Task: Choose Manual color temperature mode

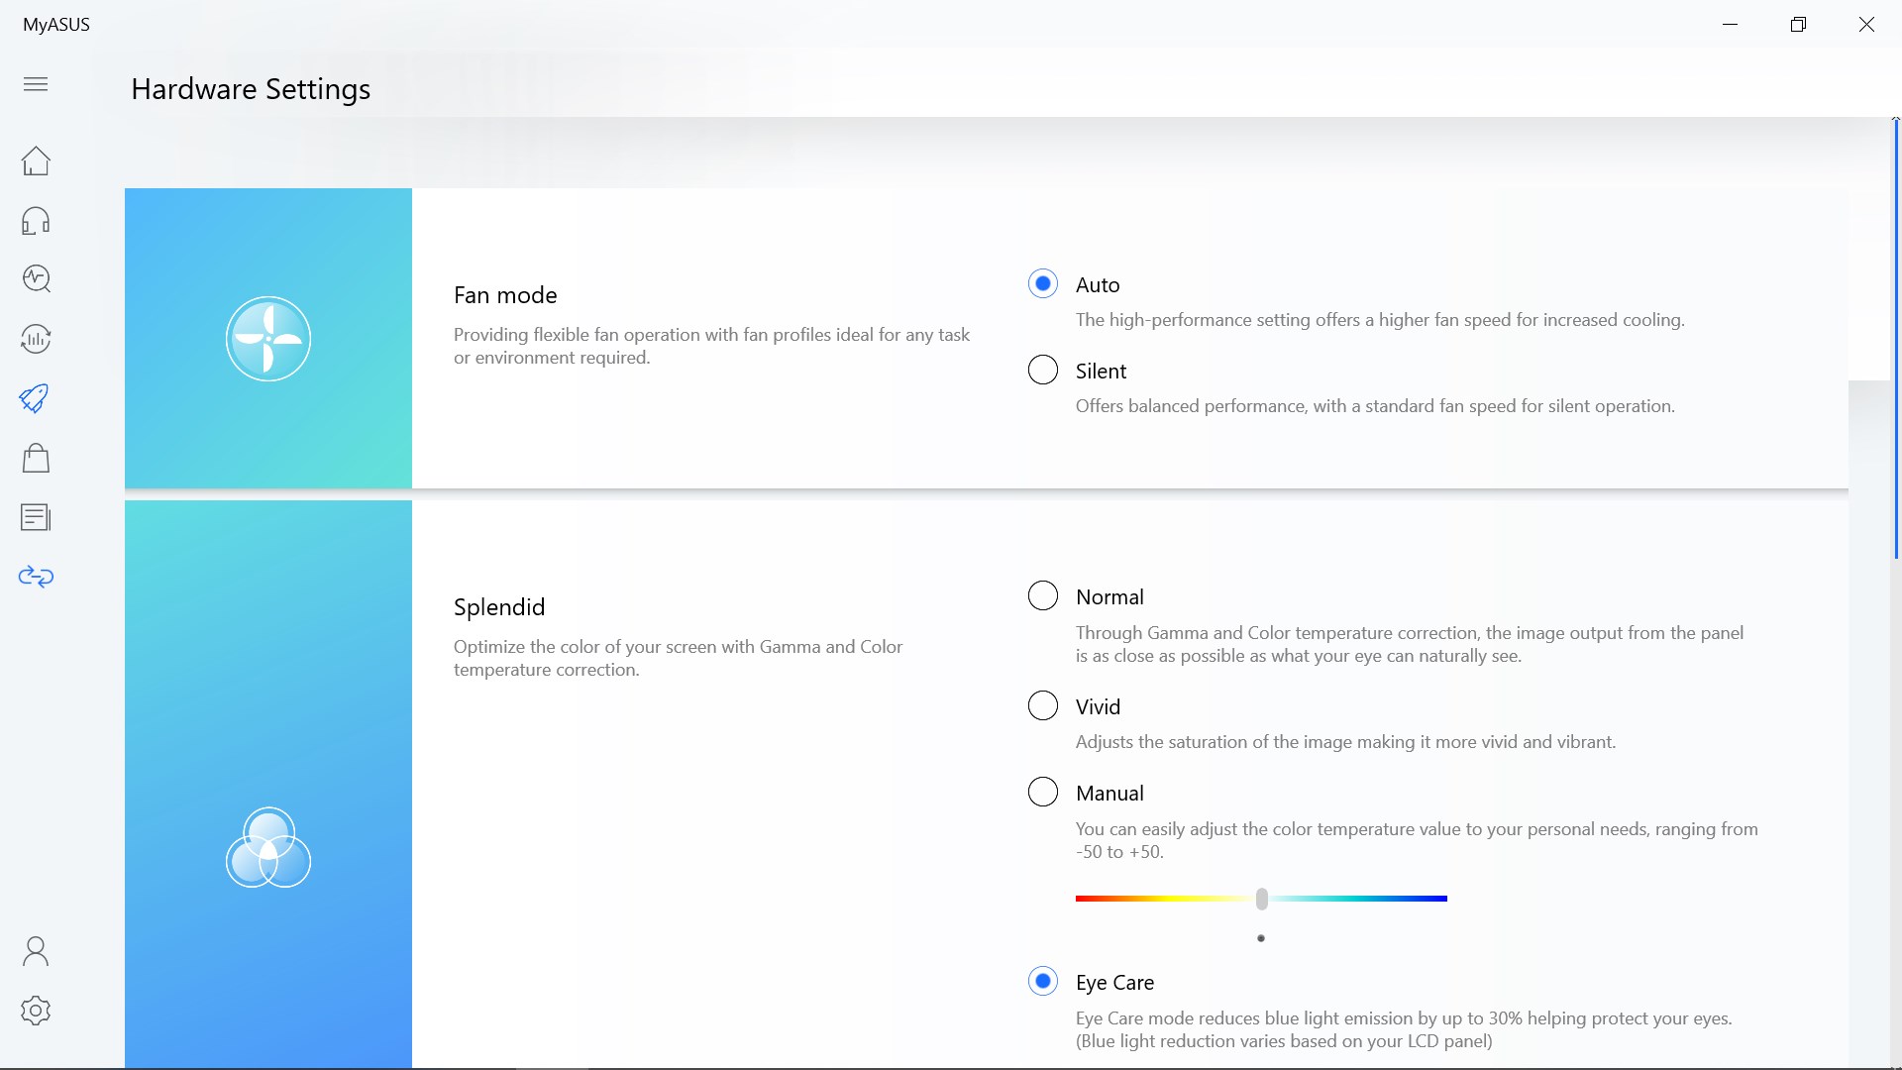Action: (x=1043, y=793)
